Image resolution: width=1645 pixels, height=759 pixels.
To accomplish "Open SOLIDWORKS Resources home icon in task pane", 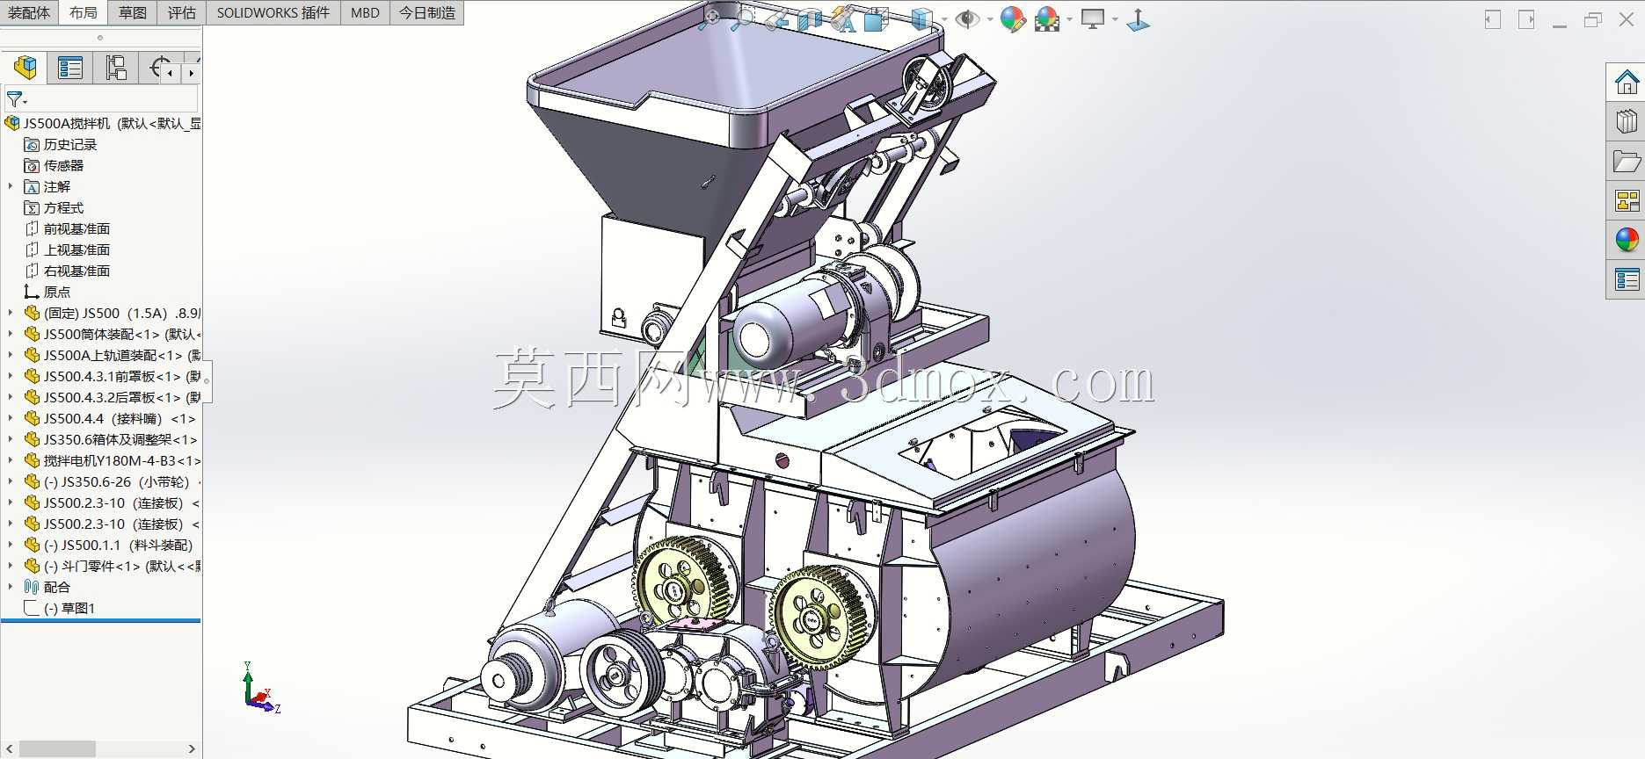I will [x=1627, y=82].
